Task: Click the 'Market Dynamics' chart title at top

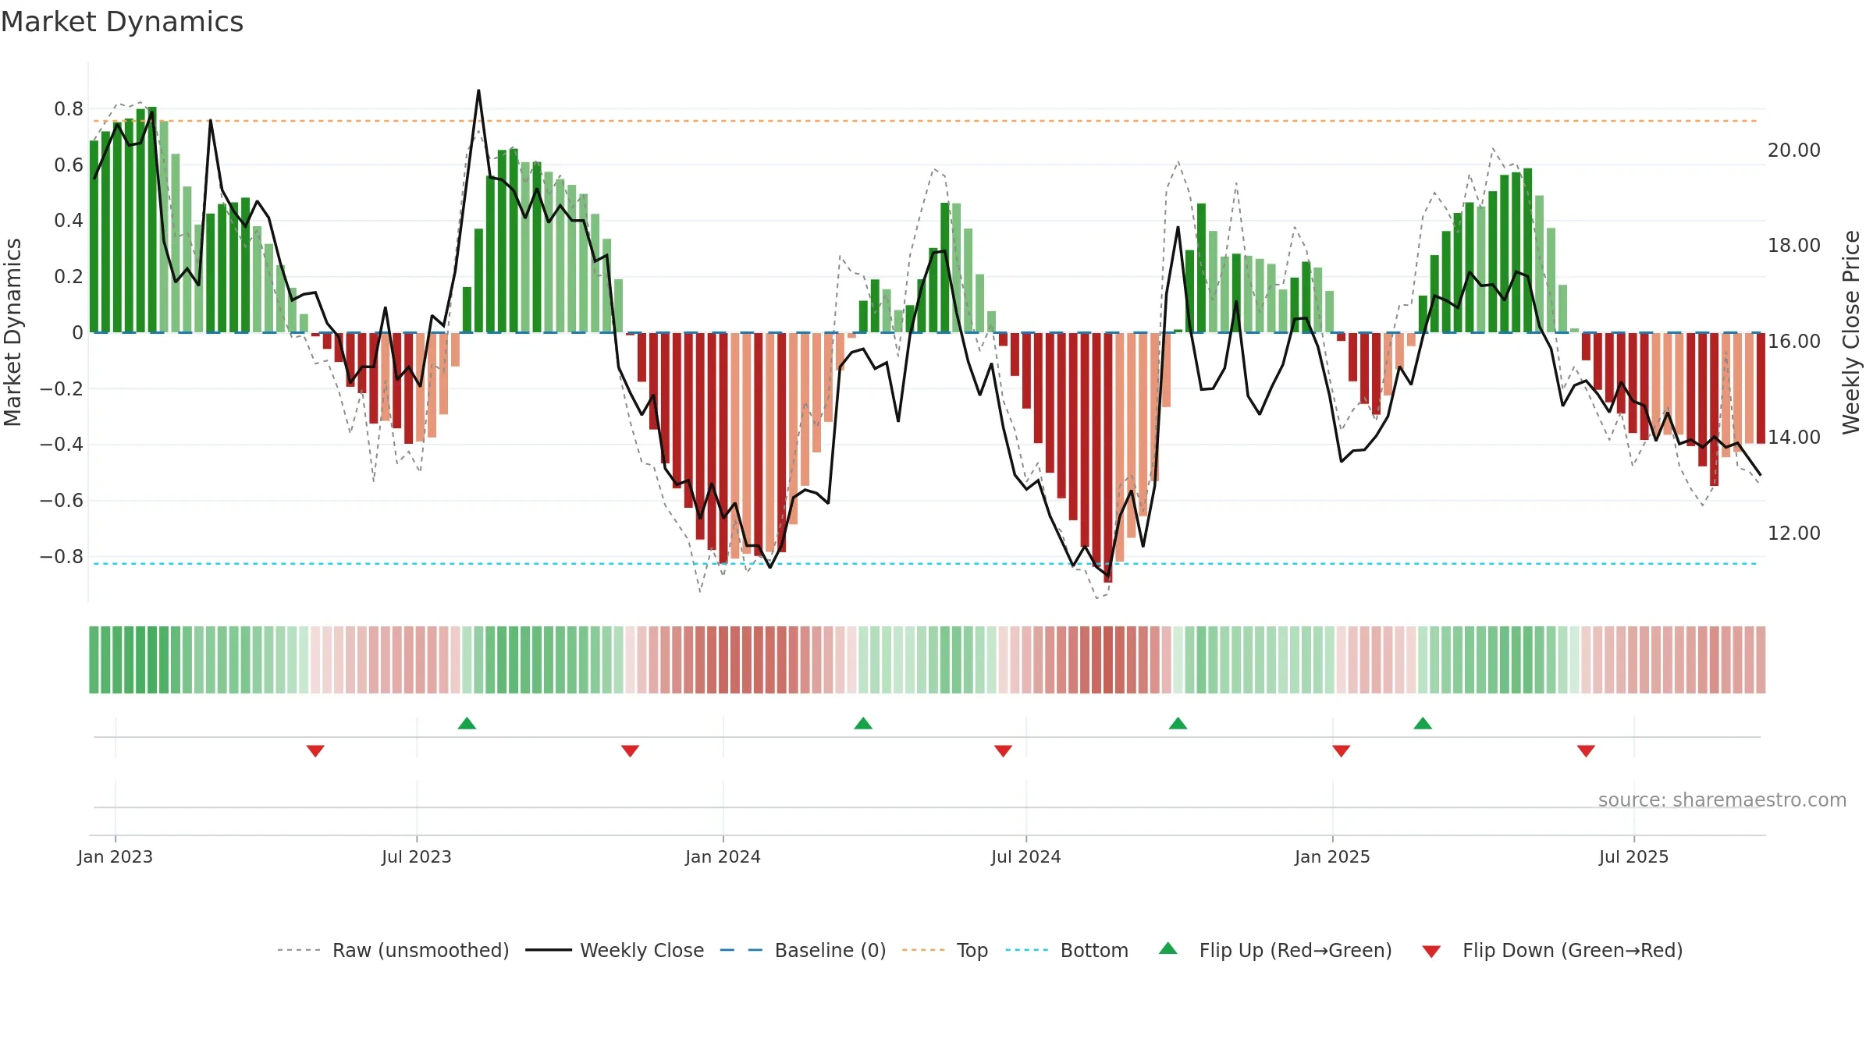Action: pos(122,22)
